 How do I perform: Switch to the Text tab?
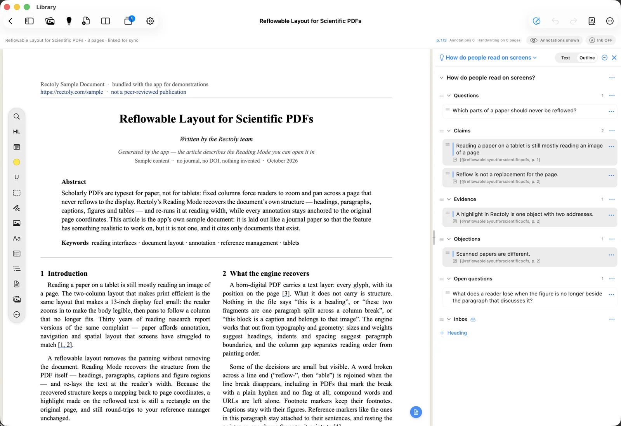pyautogui.click(x=565, y=58)
